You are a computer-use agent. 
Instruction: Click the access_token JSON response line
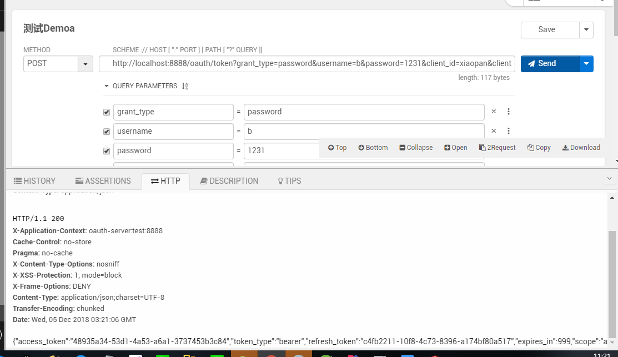tap(310, 341)
